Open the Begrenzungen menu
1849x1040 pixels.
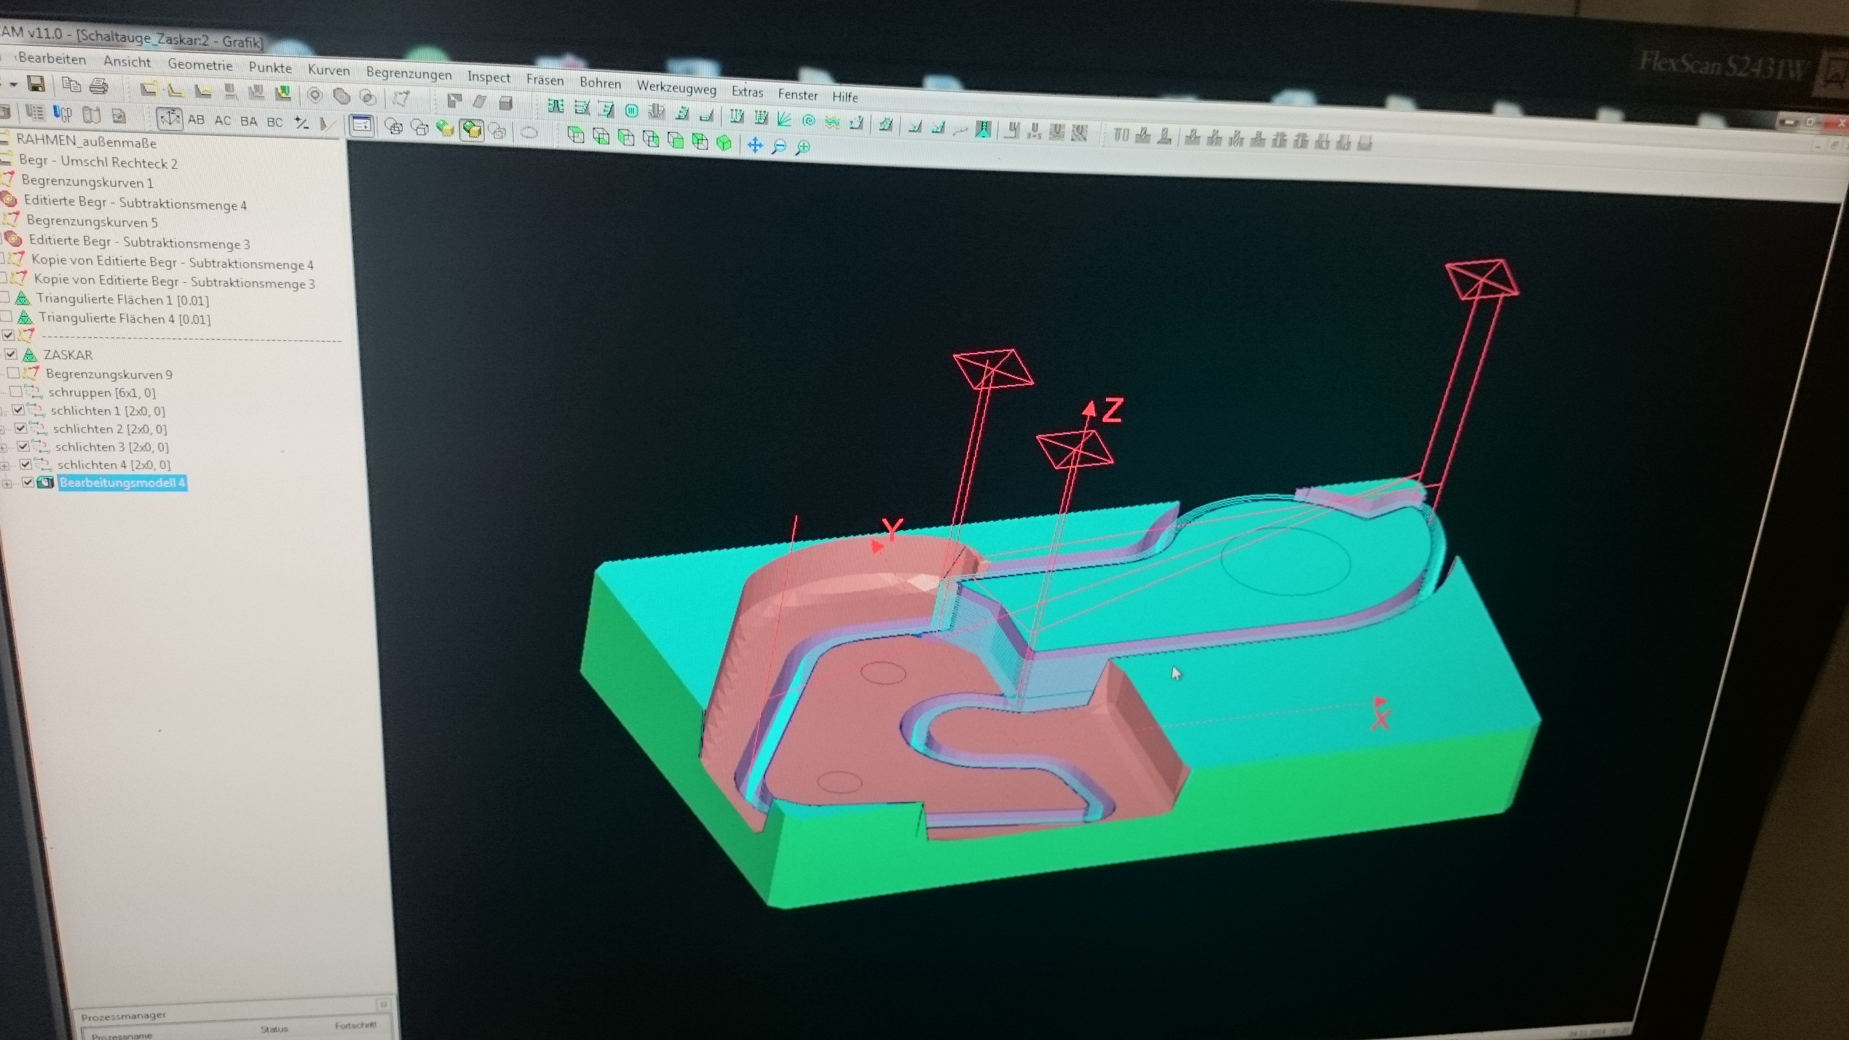(408, 73)
